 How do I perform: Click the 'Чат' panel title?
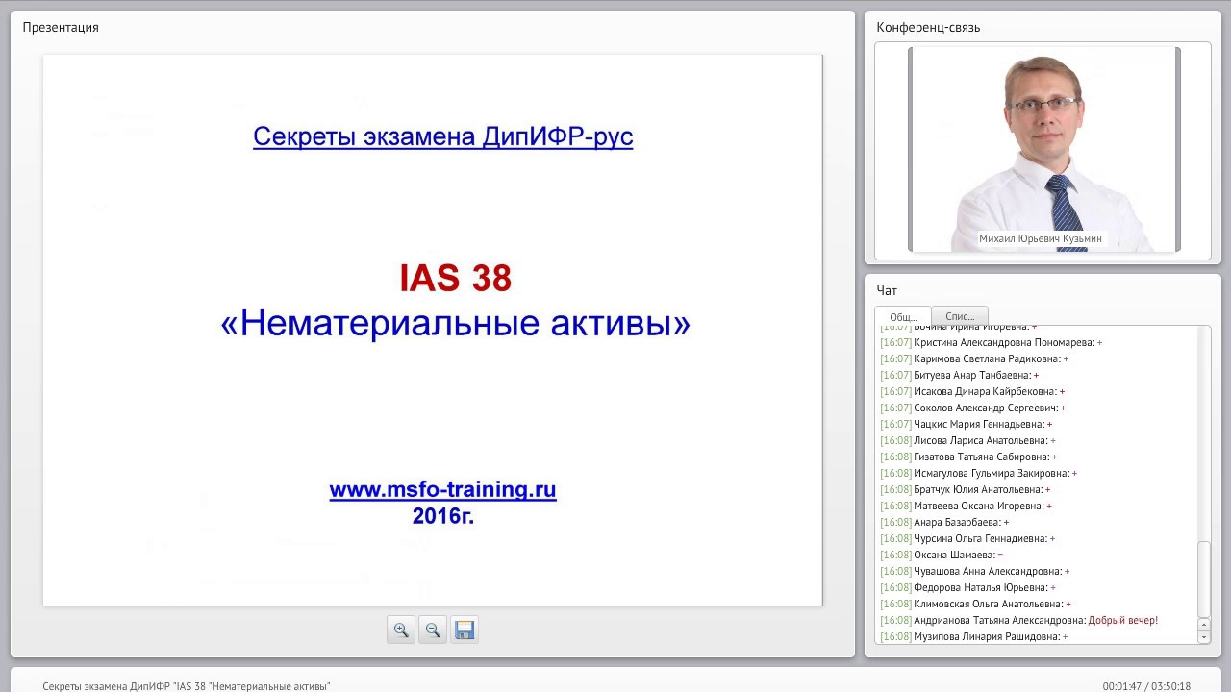click(887, 290)
